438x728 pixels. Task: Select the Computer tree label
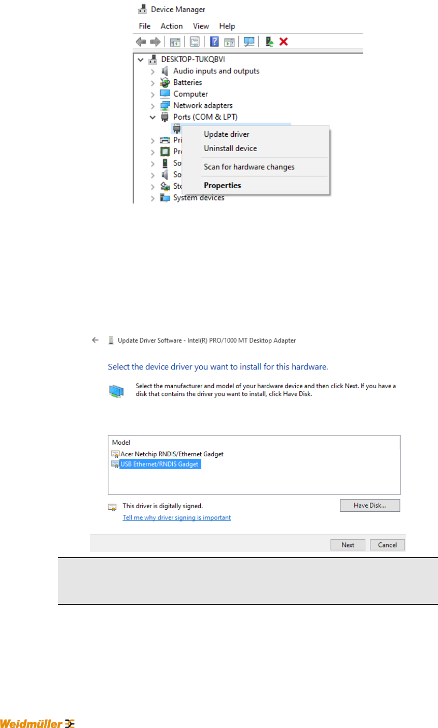(x=191, y=94)
